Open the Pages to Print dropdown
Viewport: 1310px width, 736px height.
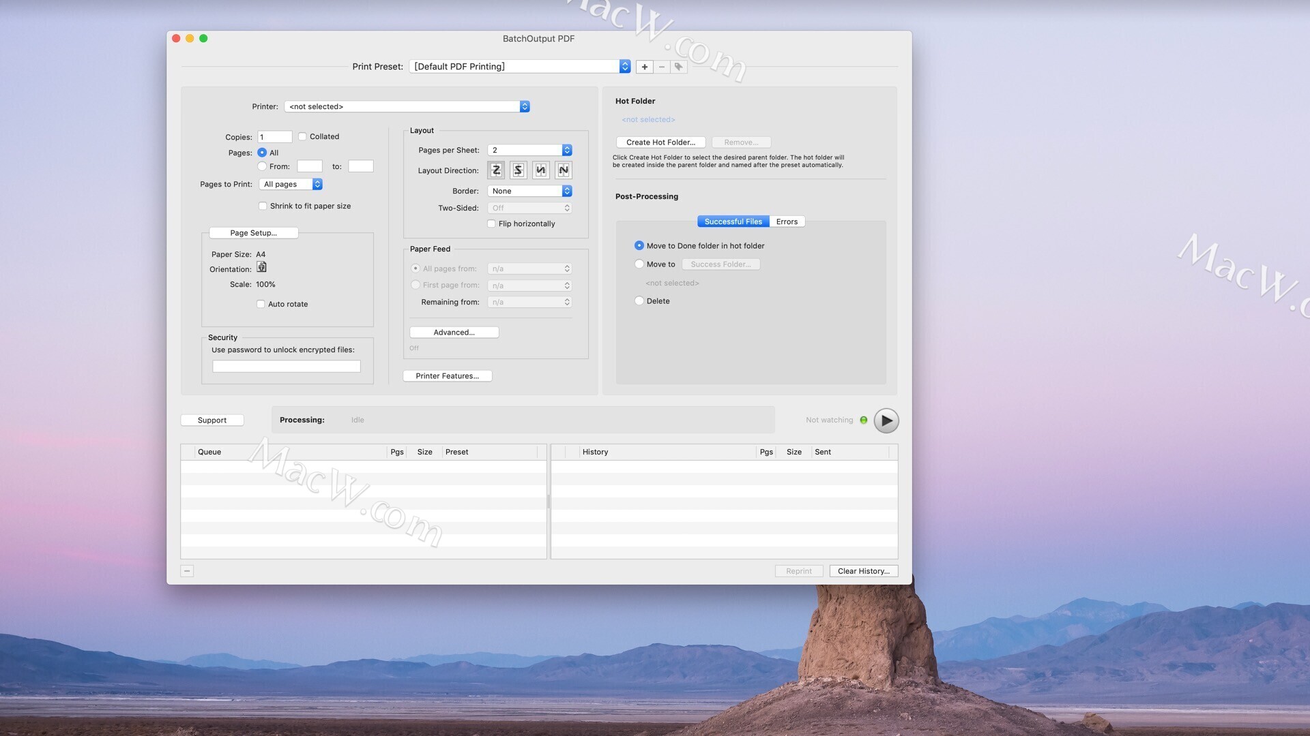(x=291, y=184)
